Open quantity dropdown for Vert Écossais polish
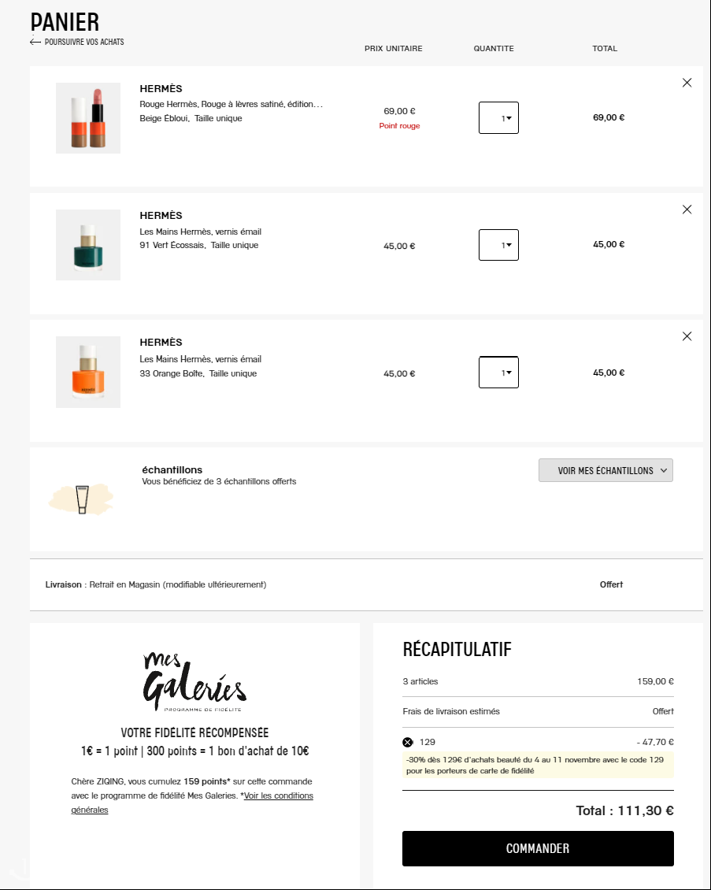The image size is (711, 890). (x=498, y=245)
